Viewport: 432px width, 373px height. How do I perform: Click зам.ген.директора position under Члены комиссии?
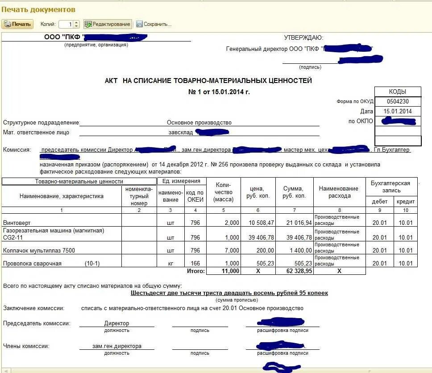point(117,346)
